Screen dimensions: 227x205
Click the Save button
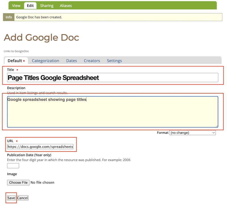click(11, 198)
